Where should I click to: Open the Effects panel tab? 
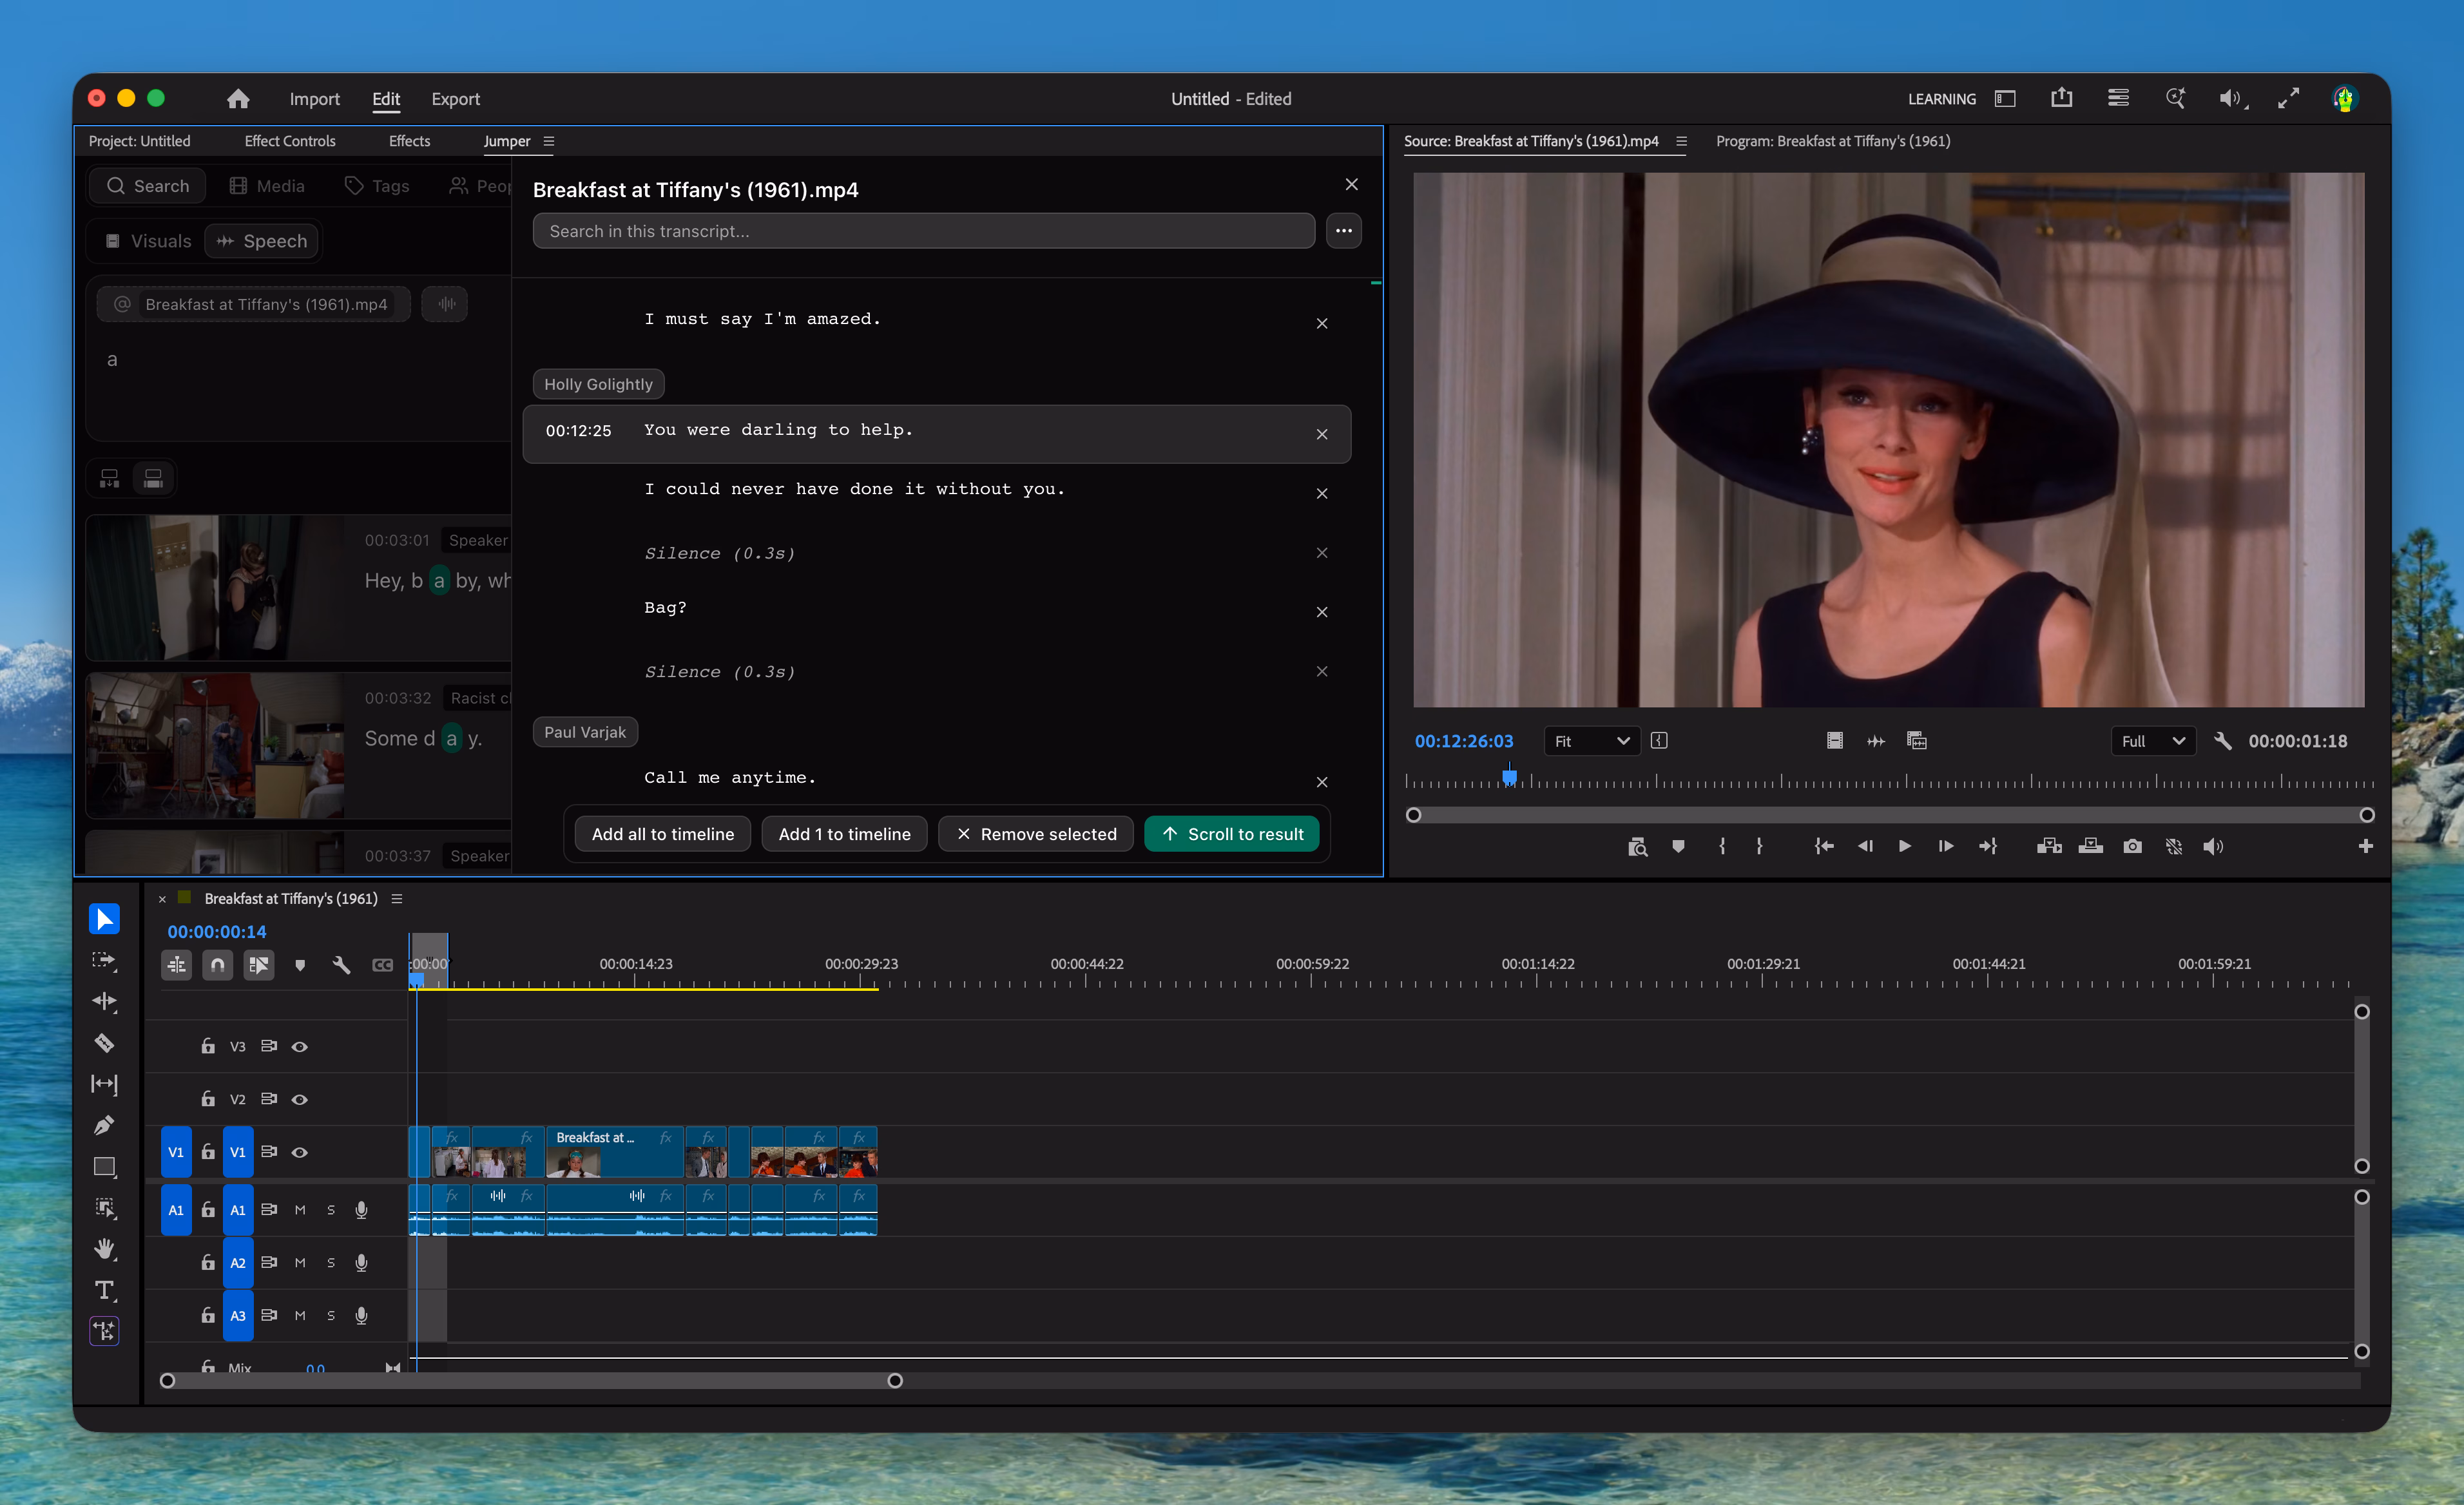(x=409, y=141)
